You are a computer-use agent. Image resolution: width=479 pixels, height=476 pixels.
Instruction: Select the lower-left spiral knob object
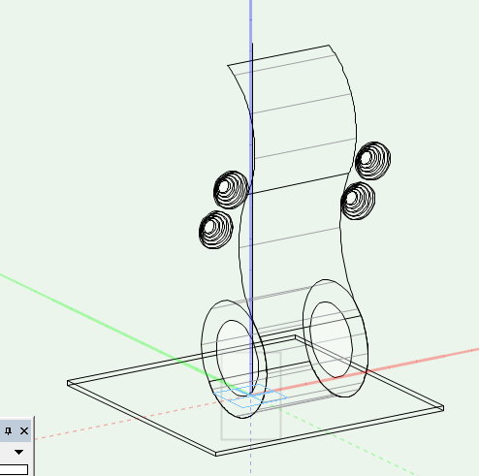(x=216, y=230)
